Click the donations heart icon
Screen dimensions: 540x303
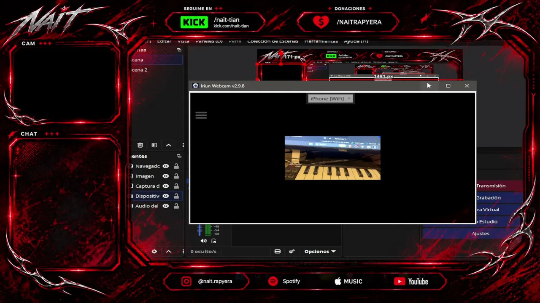[321, 22]
